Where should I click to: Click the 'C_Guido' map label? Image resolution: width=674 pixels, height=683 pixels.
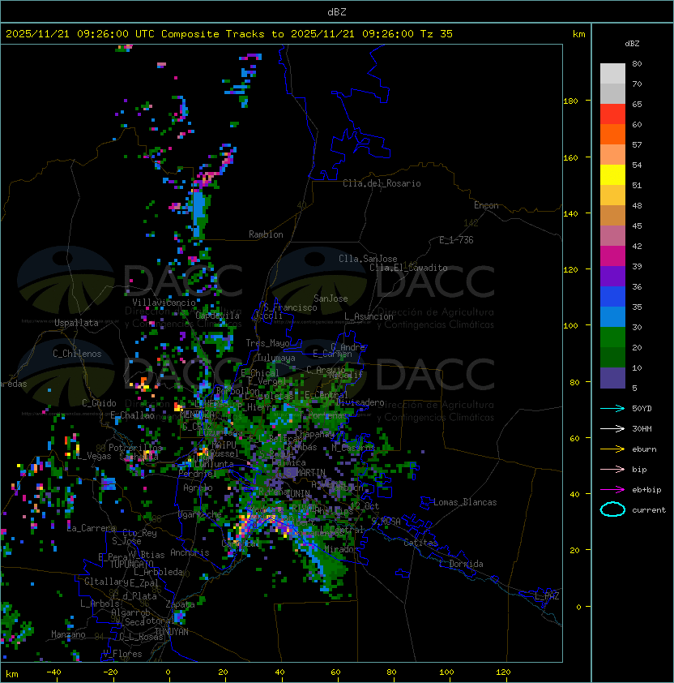(99, 403)
